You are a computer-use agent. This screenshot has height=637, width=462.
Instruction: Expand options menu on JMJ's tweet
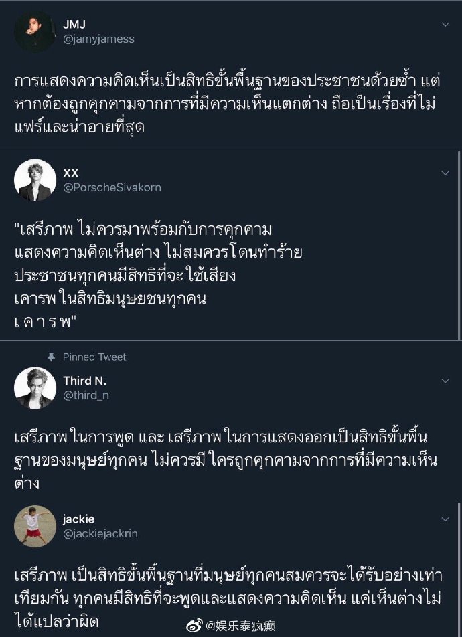[x=443, y=23]
